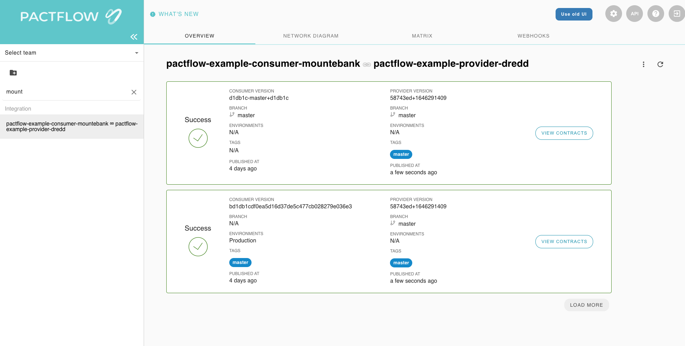Click the sign out icon
Image resolution: width=685 pixels, height=346 pixels.
pos(676,14)
